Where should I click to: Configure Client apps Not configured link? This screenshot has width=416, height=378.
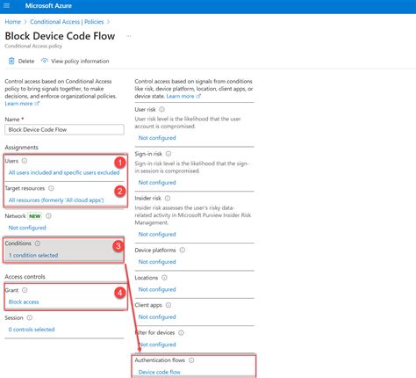tap(157, 316)
